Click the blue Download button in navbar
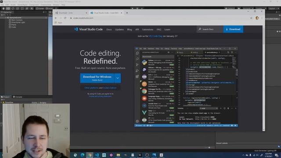 pyautogui.click(x=233, y=29)
